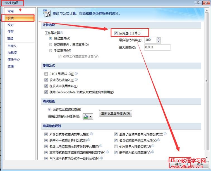The image size is (211, 171).
Task: Select 自动重算 radio button
Action: pyautogui.click(x=51, y=38)
